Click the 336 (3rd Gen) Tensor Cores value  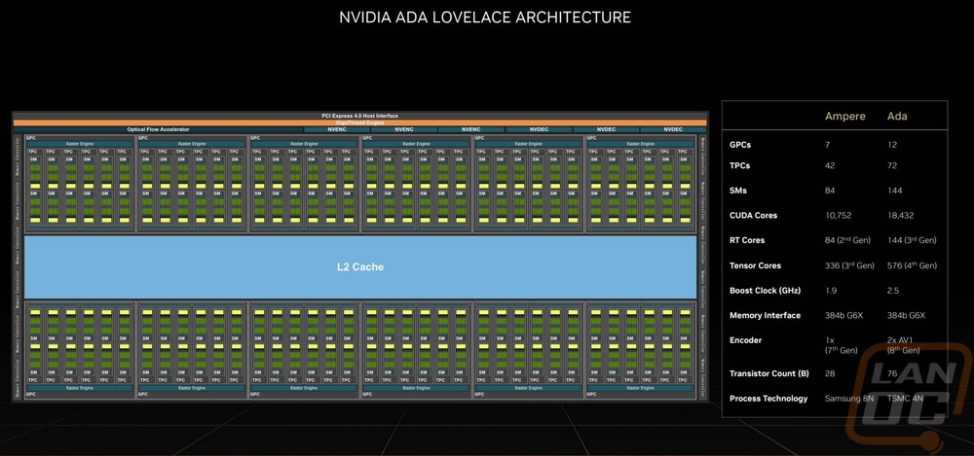pyautogui.click(x=849, y=265)
